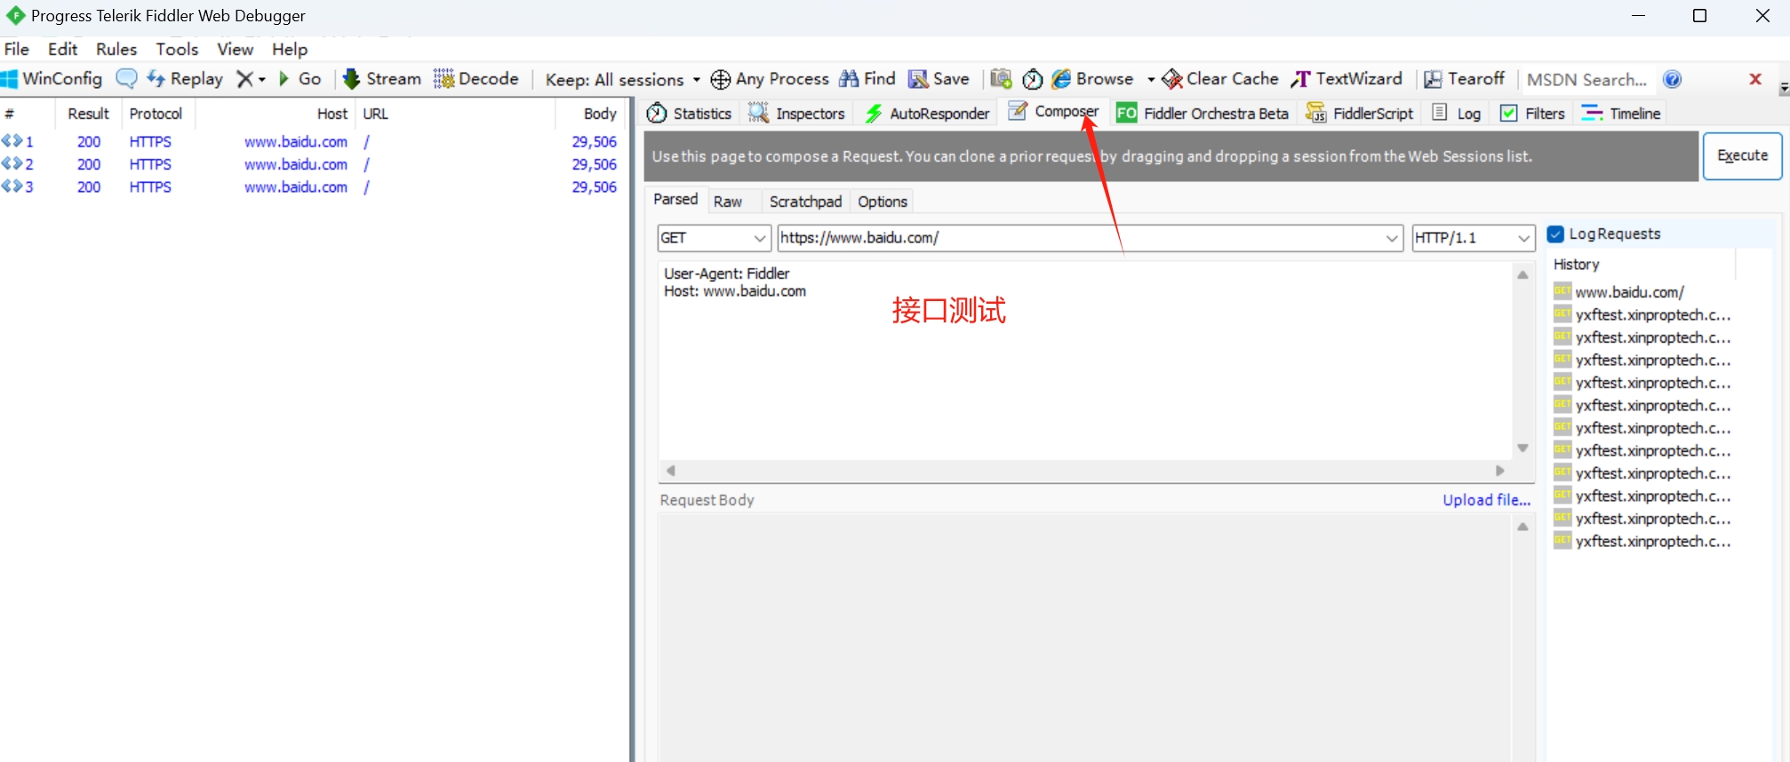Close the toolbar with red X
Image resolution: width=1790 pixels, height=762 pixels.
click(1755, 79)
